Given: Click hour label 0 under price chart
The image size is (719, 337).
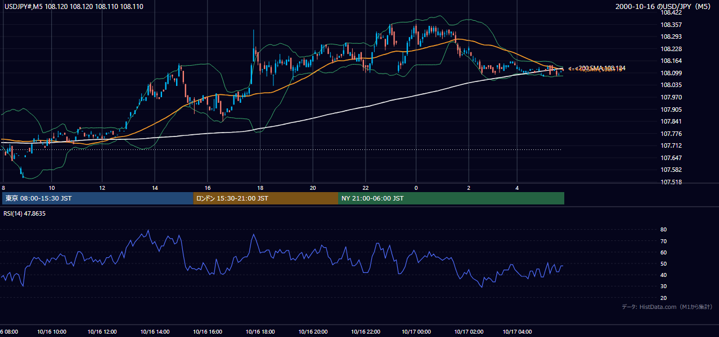Looking at the screenshot, I should [416, 188].
